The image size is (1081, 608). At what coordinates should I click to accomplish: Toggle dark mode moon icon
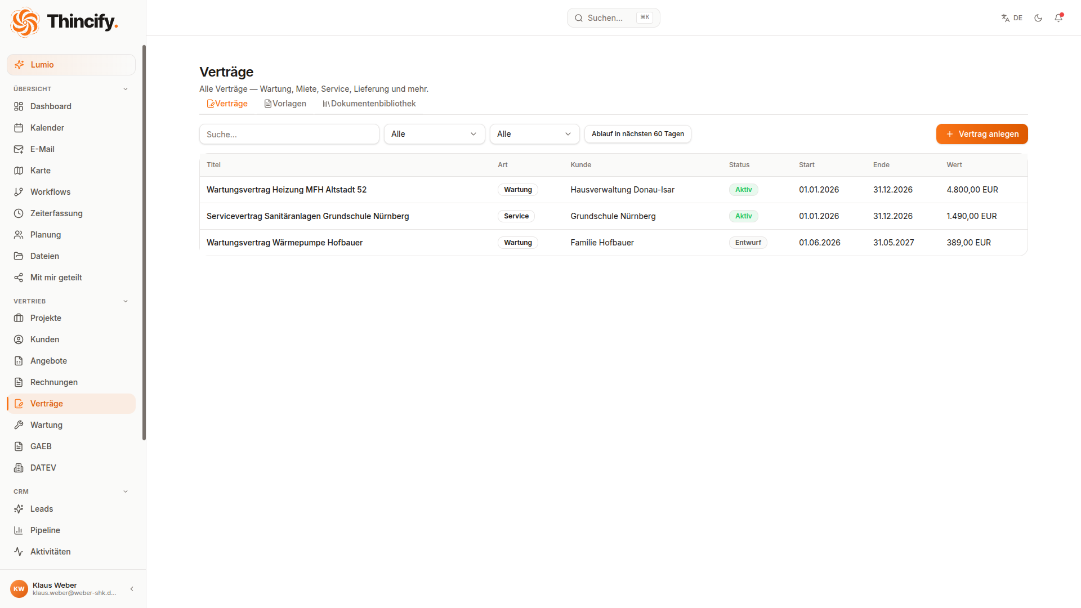pos(1038,18)
